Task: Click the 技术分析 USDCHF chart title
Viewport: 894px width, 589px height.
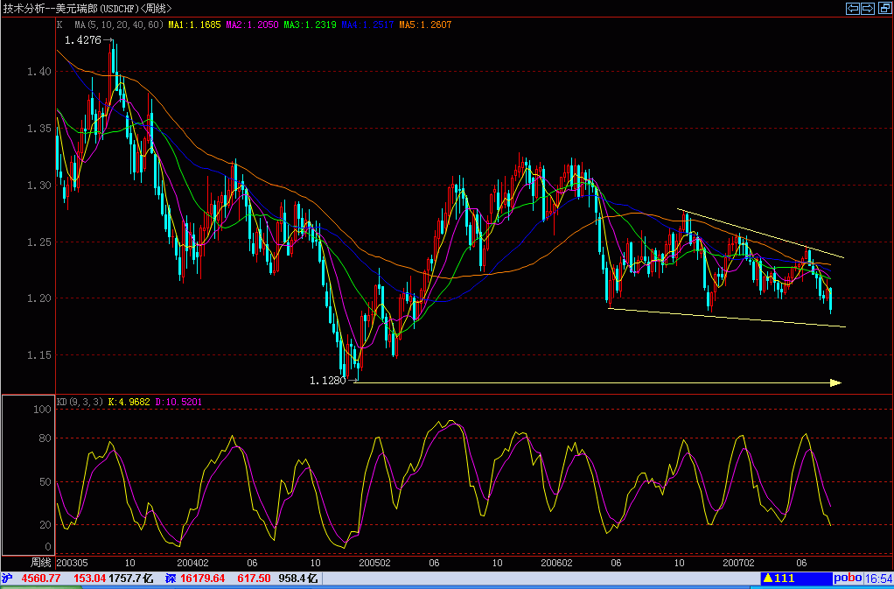Action: [87, 8]
